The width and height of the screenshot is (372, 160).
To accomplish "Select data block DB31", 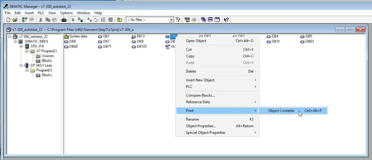I will [274, 41].
